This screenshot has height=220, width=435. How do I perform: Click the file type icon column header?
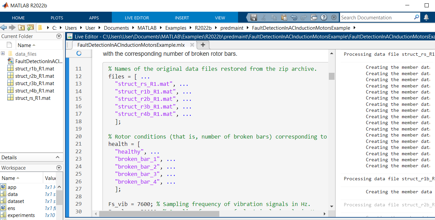click(9, 45)
